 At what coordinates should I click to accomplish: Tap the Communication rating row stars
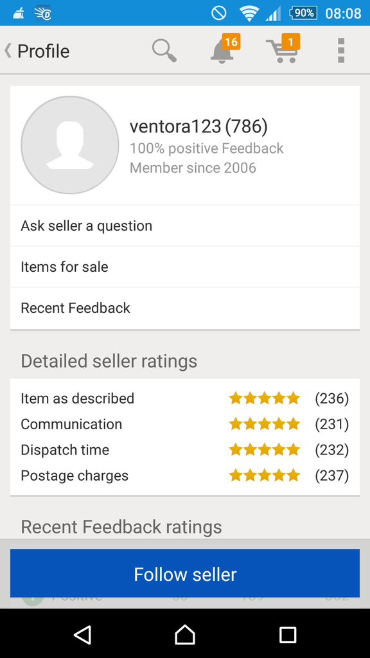click(x=264, y=424)
